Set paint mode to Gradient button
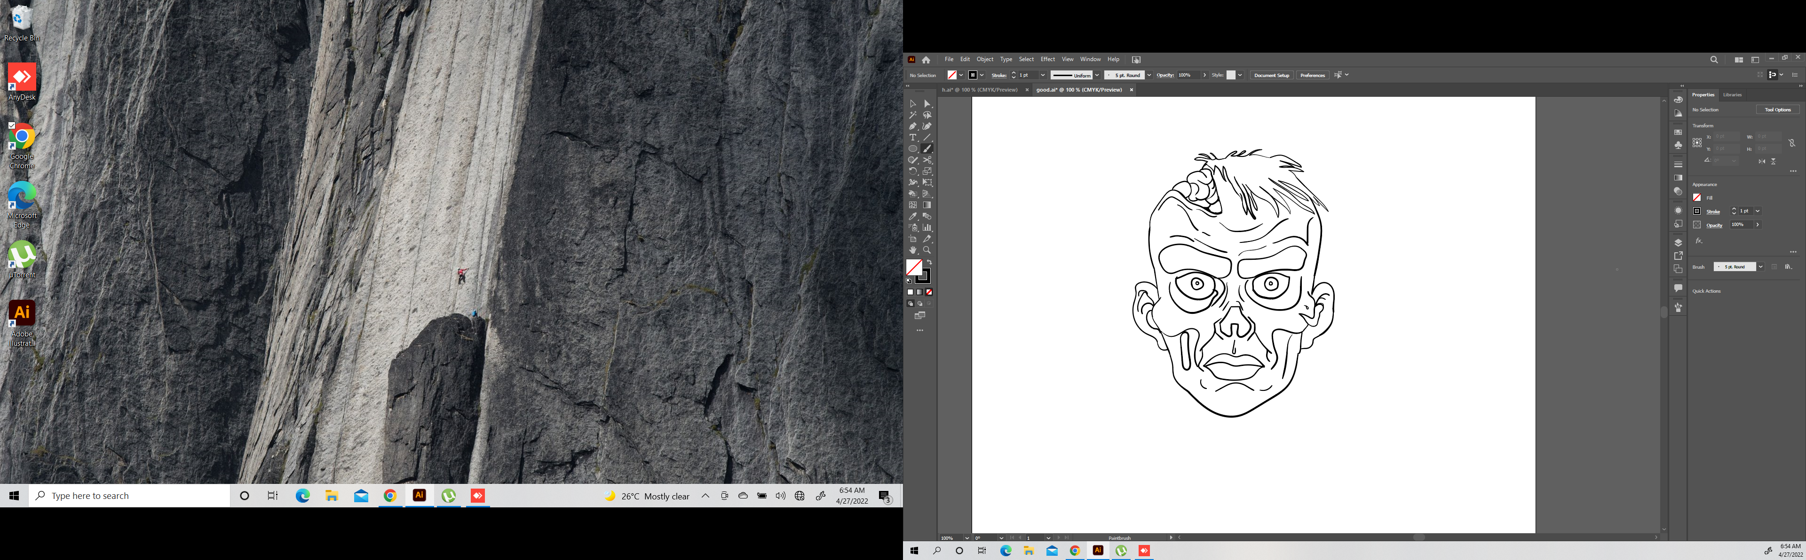The image size is (1806, 560). point(920,292)
